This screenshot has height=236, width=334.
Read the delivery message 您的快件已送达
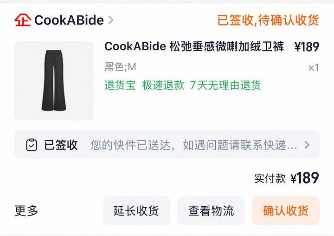click(x=131, y=145)
